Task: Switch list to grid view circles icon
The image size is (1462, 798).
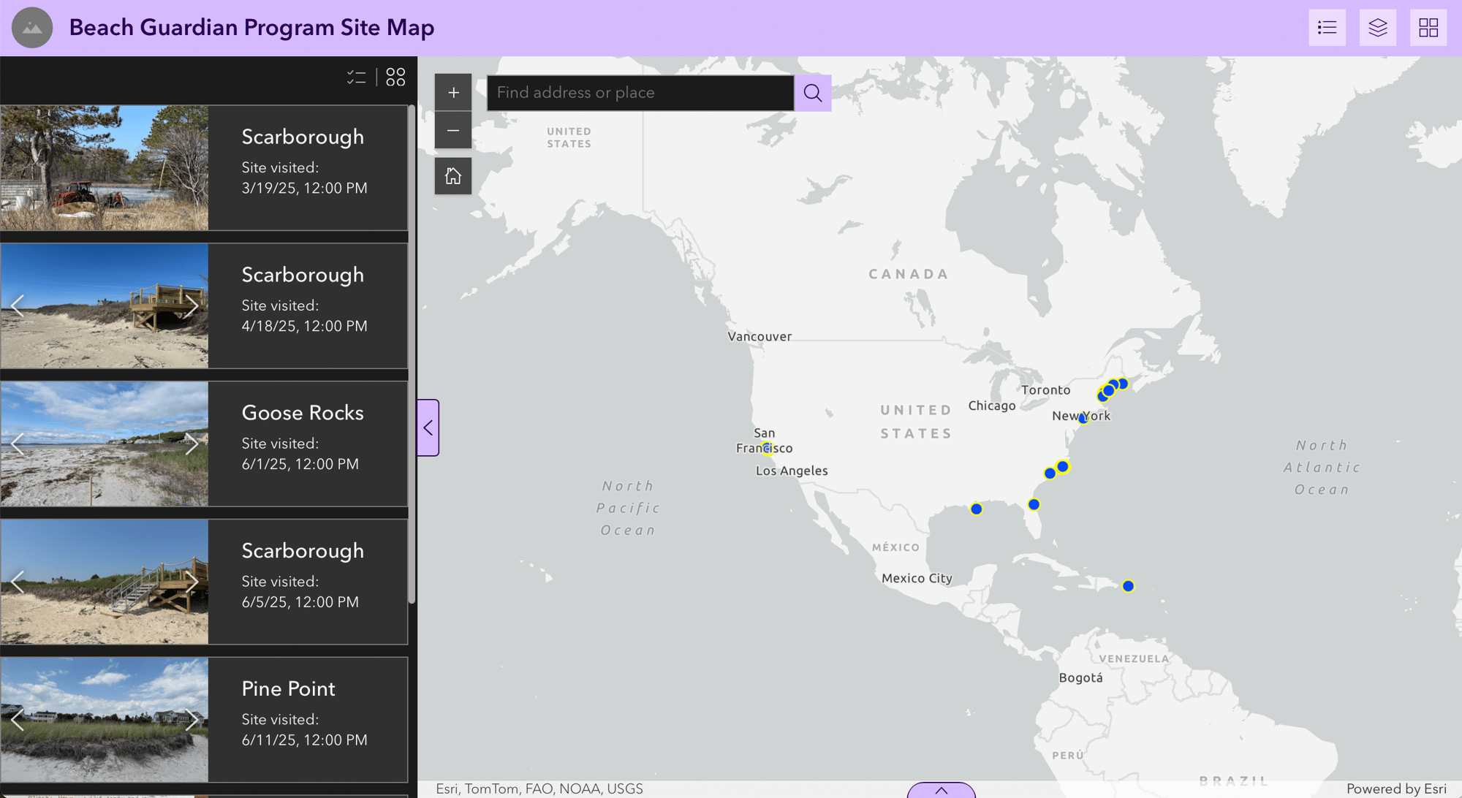Action: 395,77
